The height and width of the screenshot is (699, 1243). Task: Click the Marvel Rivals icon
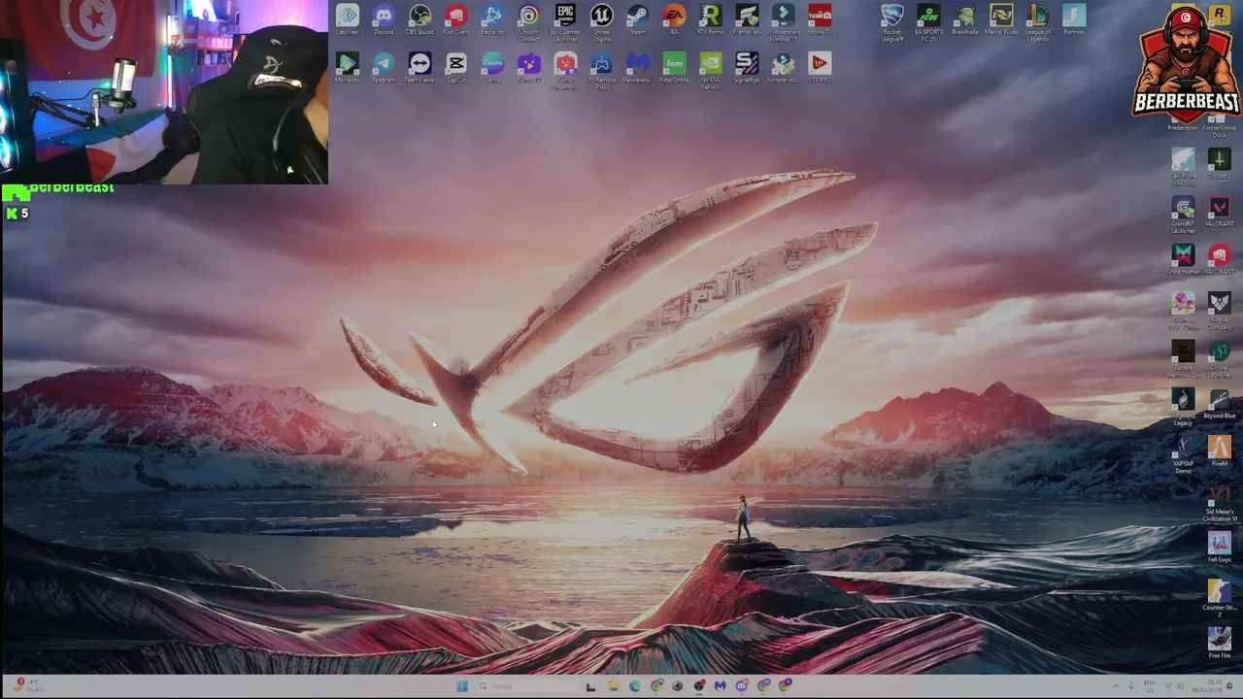point(1001,19)
